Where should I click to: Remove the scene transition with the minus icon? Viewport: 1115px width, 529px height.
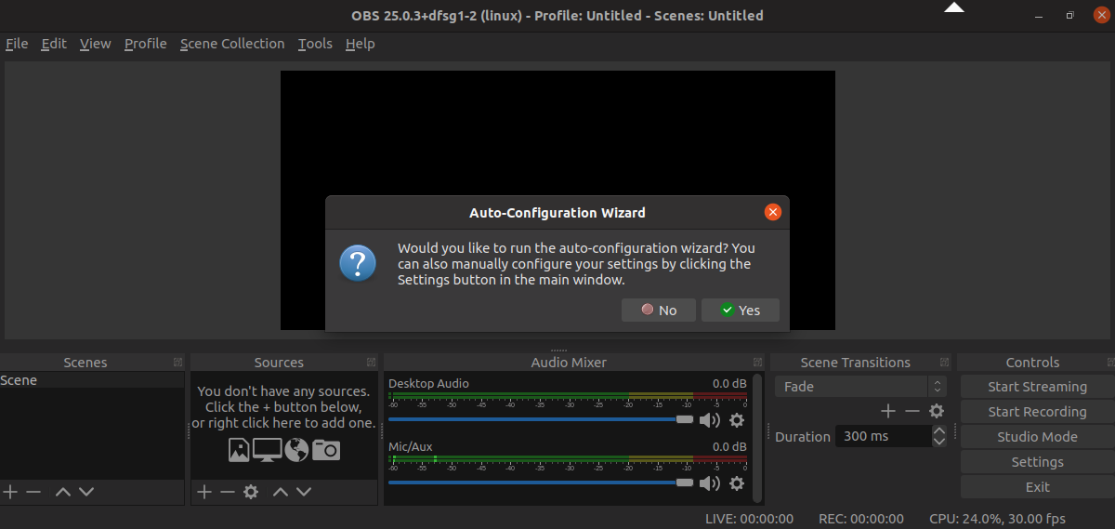point(912,411)
